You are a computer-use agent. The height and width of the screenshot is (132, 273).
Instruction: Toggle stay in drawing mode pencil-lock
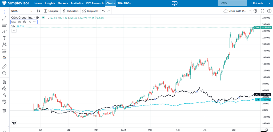coord(4,88)
